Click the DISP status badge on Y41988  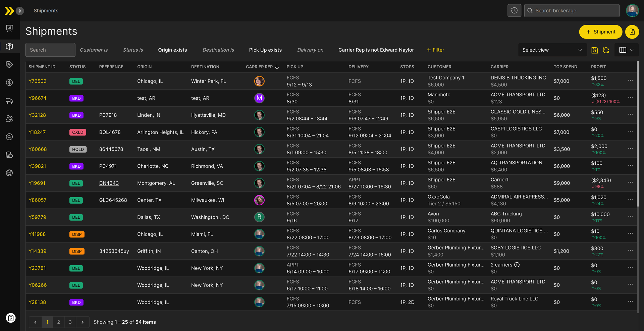click(x=77, y=234)
